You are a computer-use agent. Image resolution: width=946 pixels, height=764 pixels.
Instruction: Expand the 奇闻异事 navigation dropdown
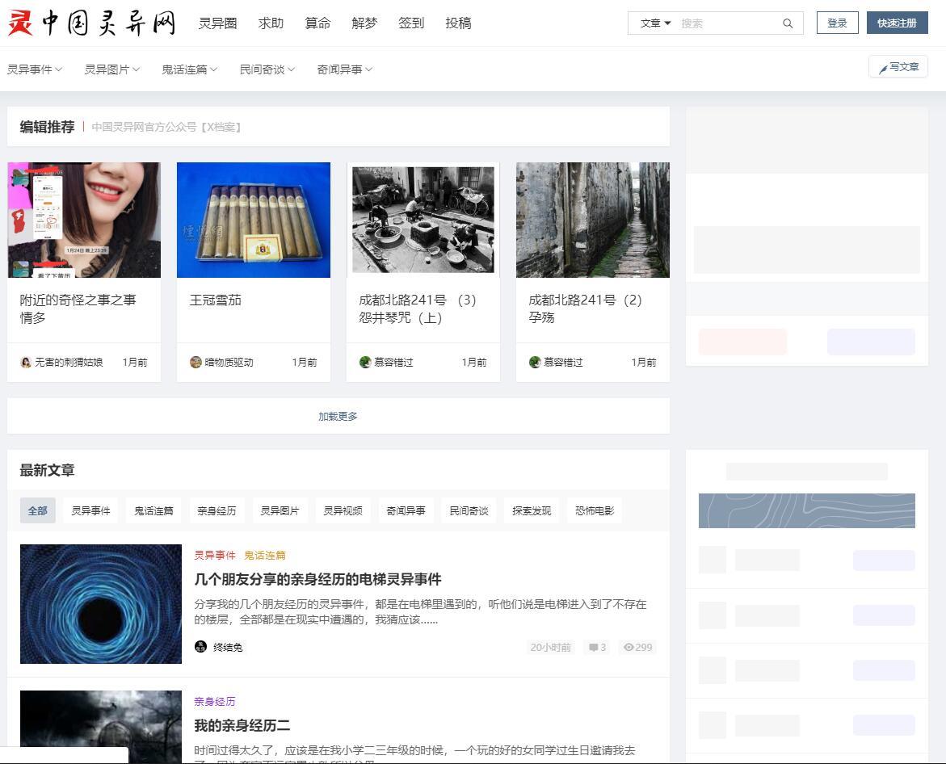coord(344,69)
